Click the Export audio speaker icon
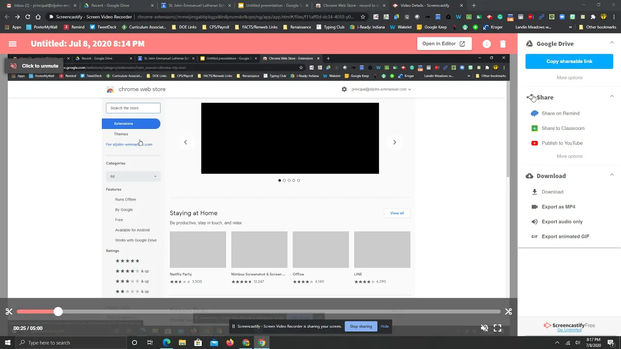Image resolution: width=621 pixels, height=349 pixels. (x=535, y=222)
